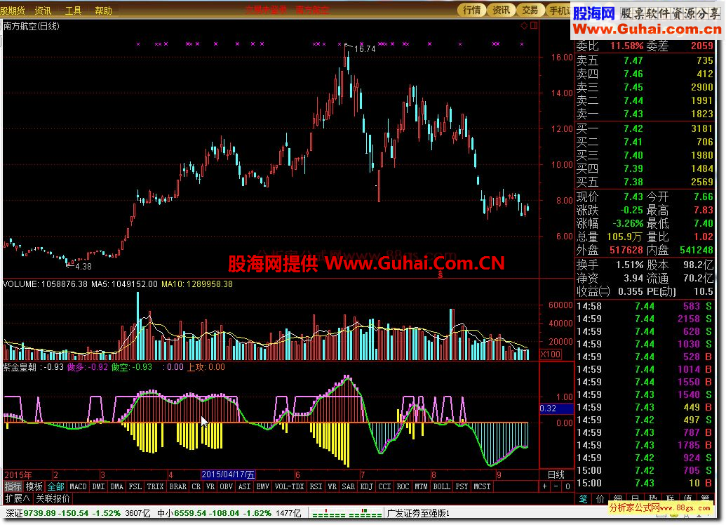Click the 卖五 7.47 ask row
The width and height of the screenshot is (726, 525).
pyautogui.click(x=645, y=60)
